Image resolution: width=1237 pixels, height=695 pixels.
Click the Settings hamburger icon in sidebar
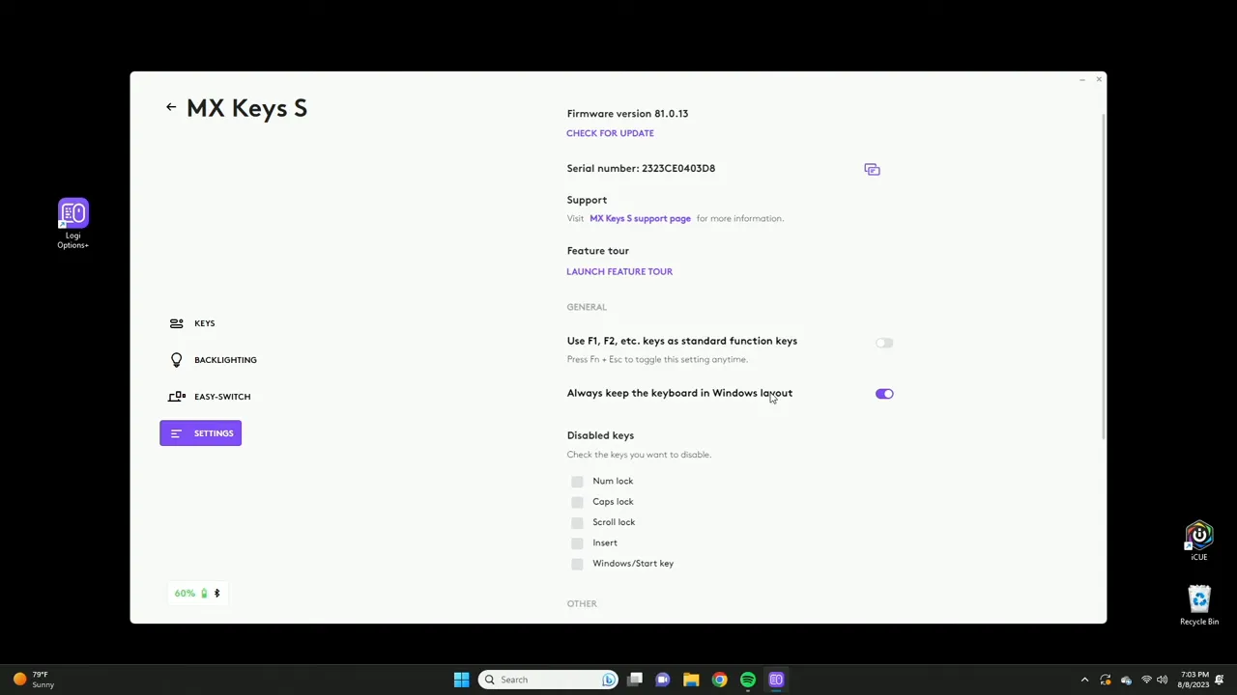176,432
